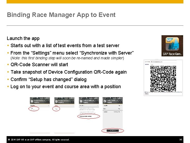This screenshot has height=143, width=190.
Task: Choose the circled position login option
Action: [x=89, y=116]
